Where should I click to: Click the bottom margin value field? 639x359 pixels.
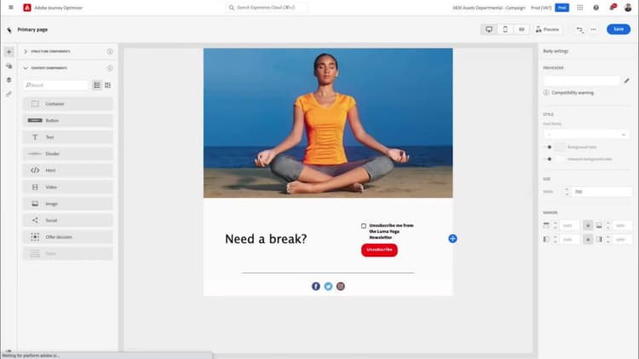(x=622, y=225)
